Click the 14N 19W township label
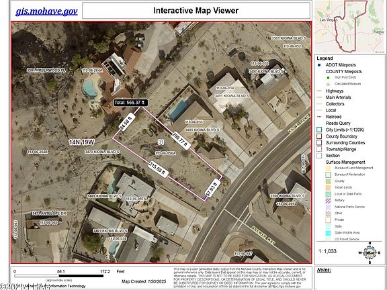The height and width of the screenshot is (290, 387). tap(81, 142)
